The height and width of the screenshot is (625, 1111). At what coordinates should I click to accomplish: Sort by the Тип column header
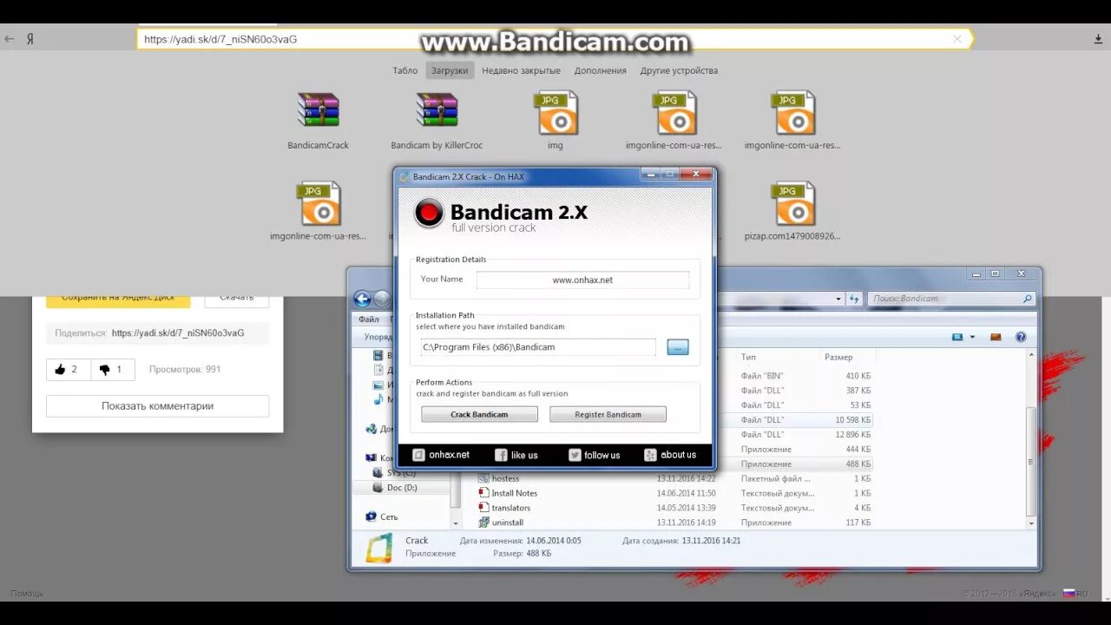point(748,357)
